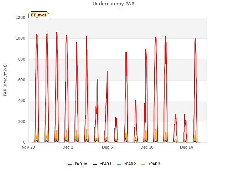
Task: Click the Dec 2 x-axis tick label
Action: coord(68,147)
